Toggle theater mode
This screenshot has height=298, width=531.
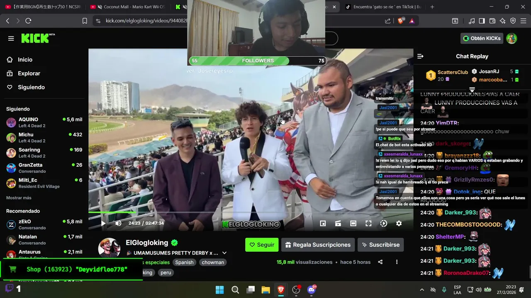(353, 223)
